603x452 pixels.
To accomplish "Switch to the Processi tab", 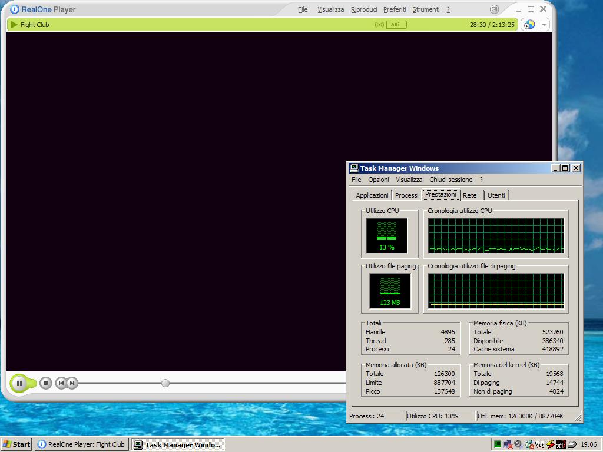I will (x=406, y=195).
